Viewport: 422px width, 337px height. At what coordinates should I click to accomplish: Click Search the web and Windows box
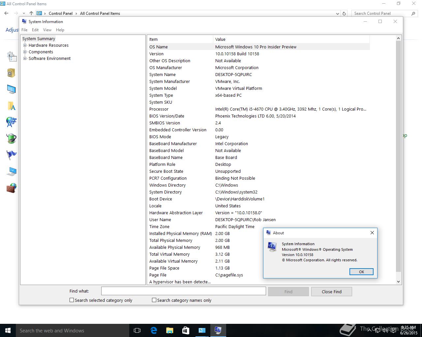[73, 330]
